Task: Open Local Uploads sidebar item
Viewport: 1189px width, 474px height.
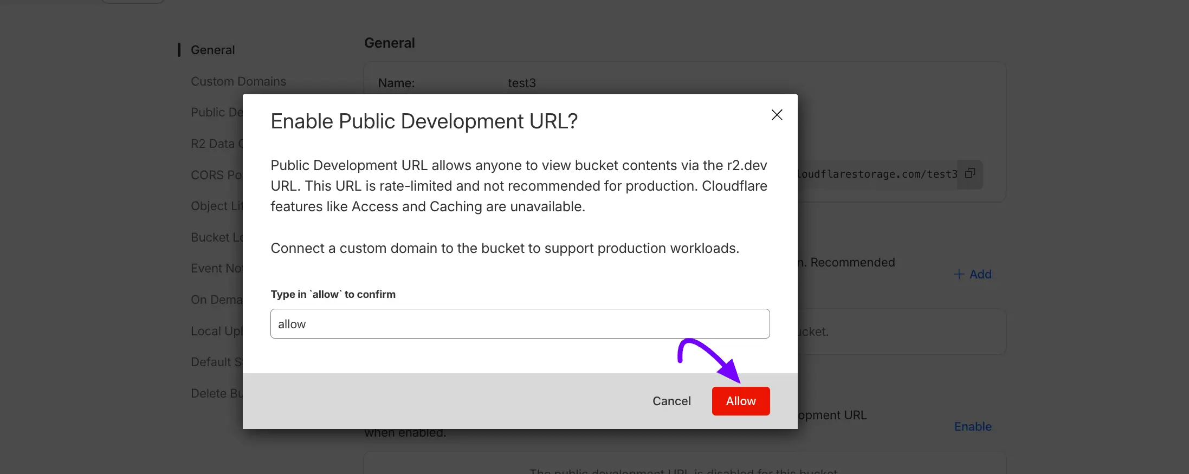Action: pos(216,331)
